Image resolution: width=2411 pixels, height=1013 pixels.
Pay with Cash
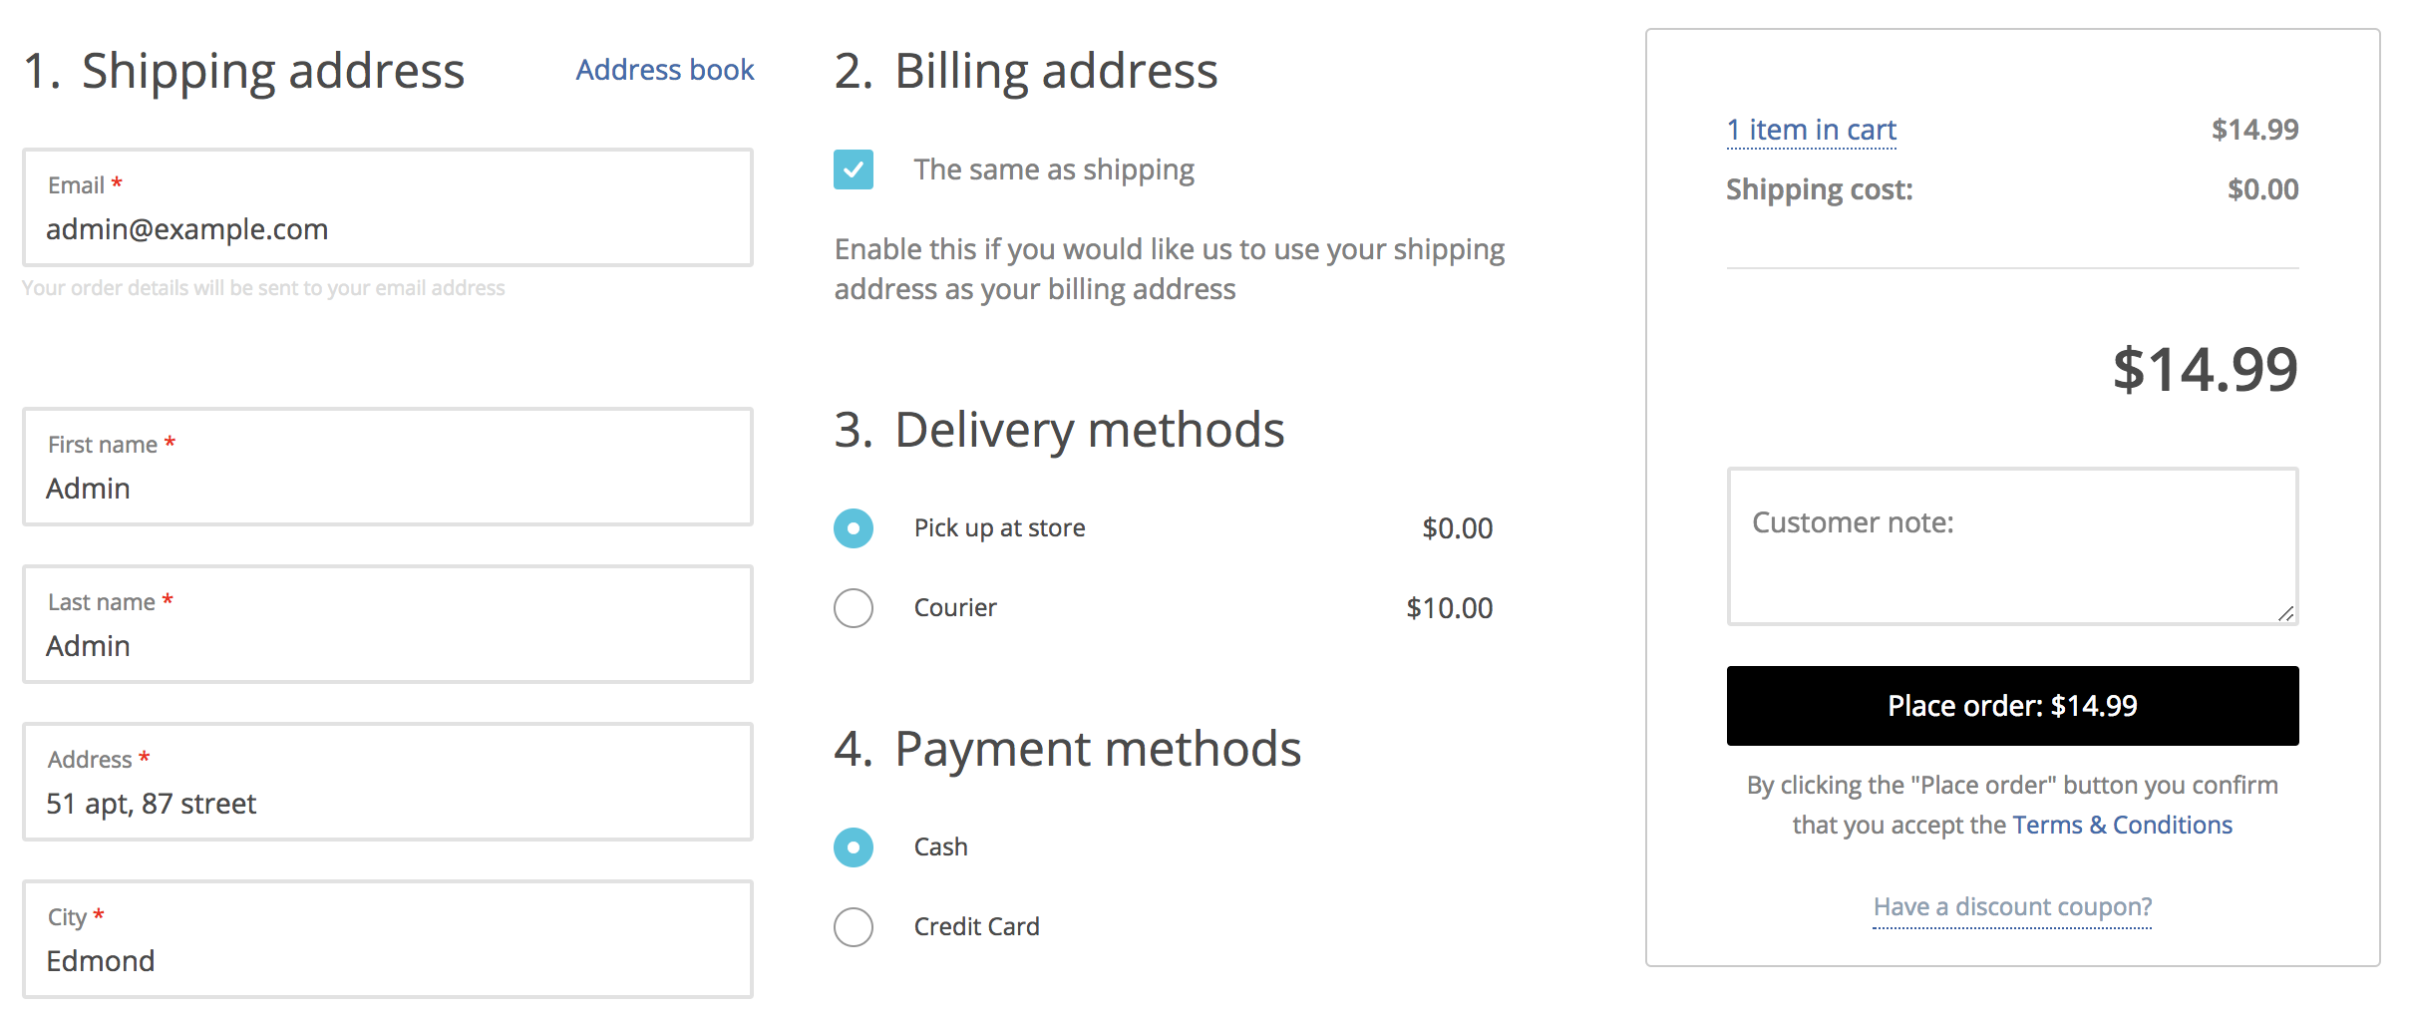853,847
